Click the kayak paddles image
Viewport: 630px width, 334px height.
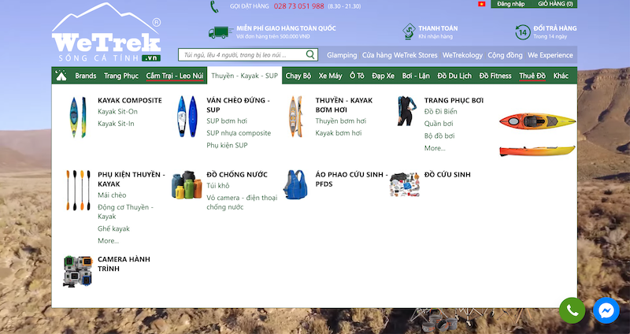click(x=78, y=190)
